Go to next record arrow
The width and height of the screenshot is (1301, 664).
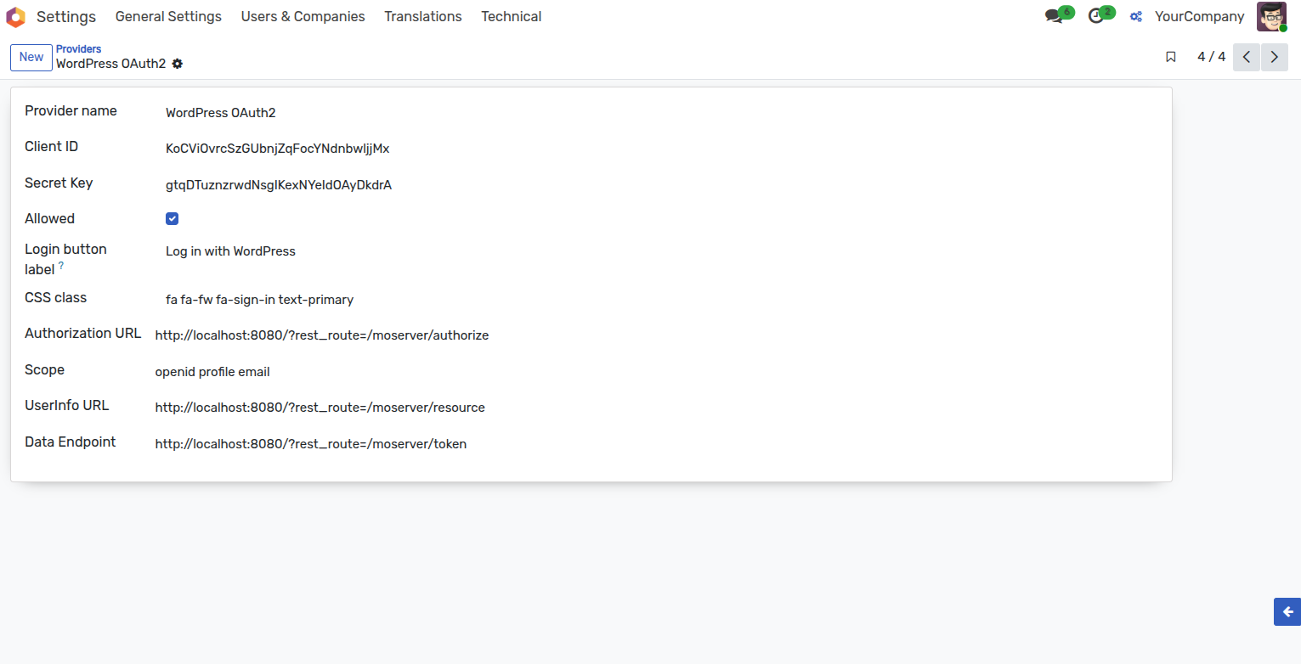point(1275,57)
